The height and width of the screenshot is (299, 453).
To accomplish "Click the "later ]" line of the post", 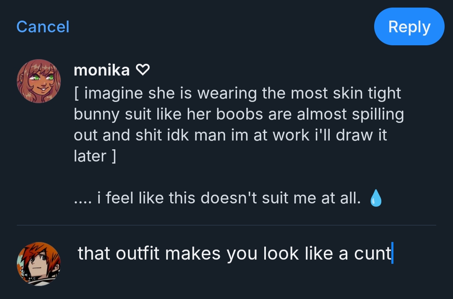I will point(95,156).
